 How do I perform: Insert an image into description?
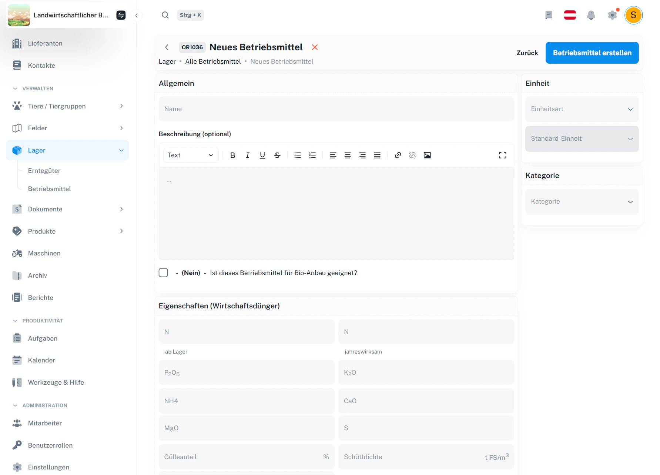coord(427,155)
